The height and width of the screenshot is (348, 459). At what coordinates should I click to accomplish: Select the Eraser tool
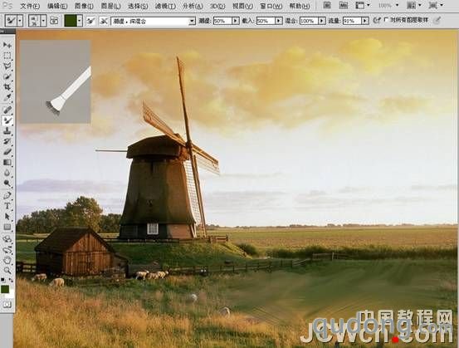[7, 152]
